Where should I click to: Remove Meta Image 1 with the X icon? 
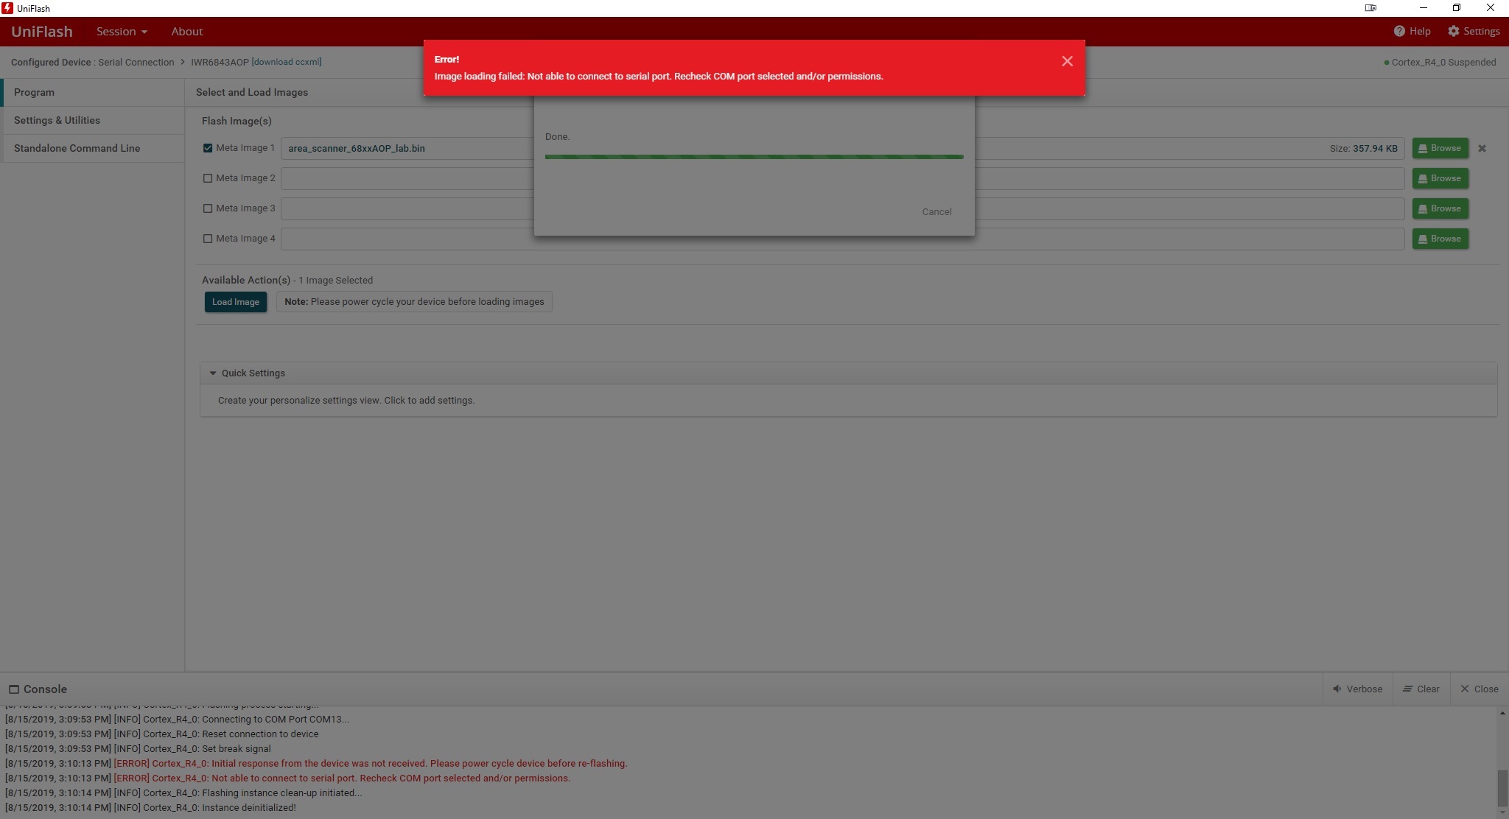point(1482,148)
